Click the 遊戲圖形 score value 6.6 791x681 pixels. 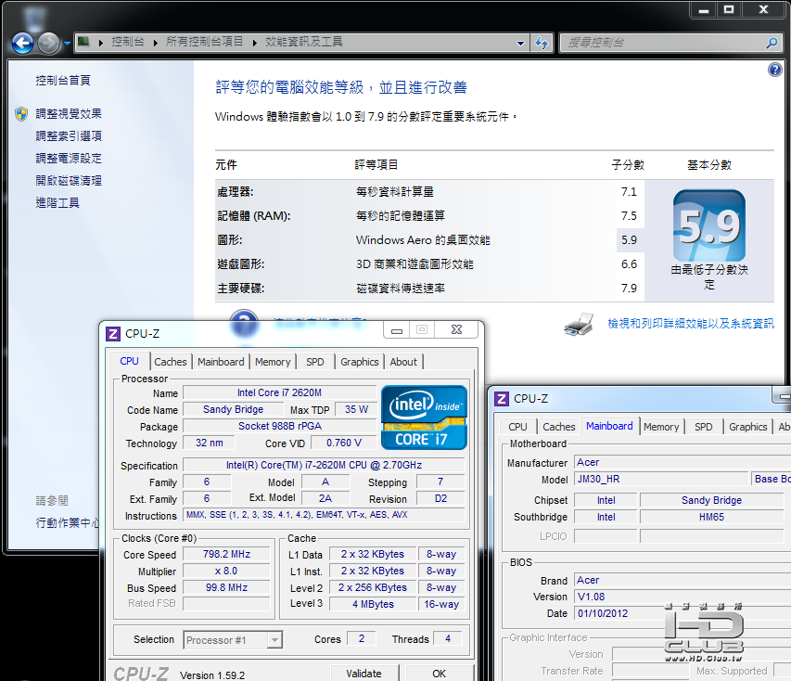pyautogui.click(x=629, y=264)
